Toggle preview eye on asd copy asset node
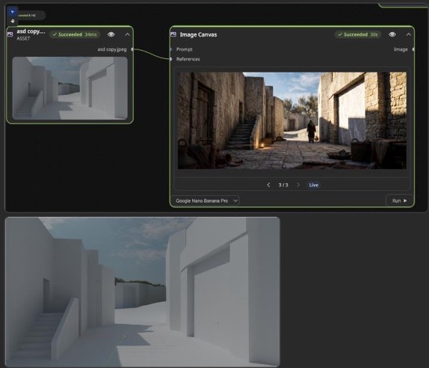 point(111,34)
